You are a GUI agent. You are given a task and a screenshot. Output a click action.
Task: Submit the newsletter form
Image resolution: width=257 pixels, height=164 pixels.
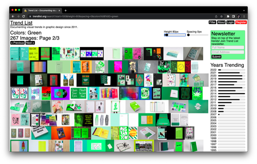[216, 57]
